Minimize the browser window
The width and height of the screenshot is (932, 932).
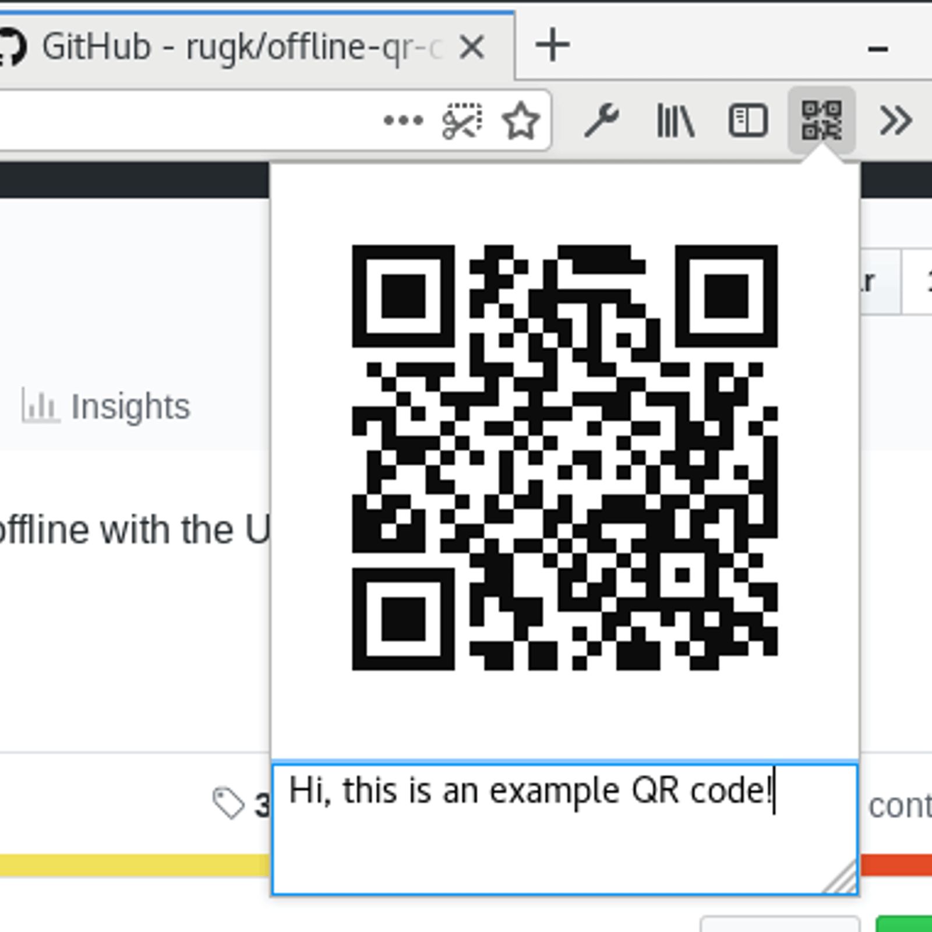878,49
